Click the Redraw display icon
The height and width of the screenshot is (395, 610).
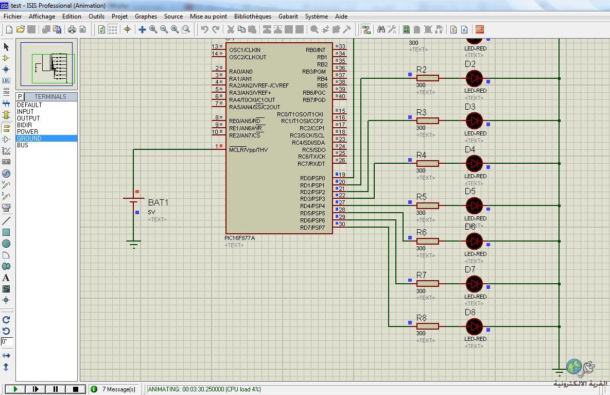[x=101, y=29]
